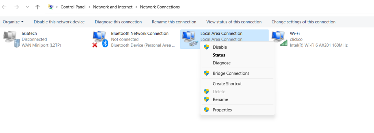Select the asiatech connection icon
The width and height of the screenshot is (374, 133).
[11, 39]
